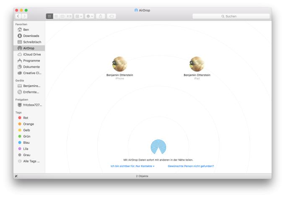285x198 pixels.
Task: Select the Blau blue tag
Action: click(x=29, y=143)
